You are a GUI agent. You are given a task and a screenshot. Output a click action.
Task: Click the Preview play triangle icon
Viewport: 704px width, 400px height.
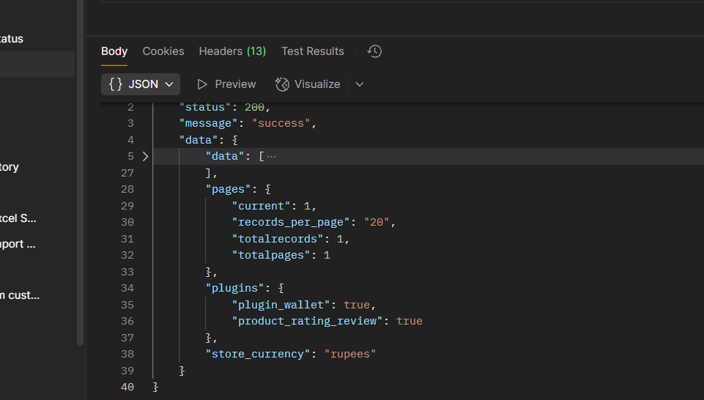pos(202,84)
